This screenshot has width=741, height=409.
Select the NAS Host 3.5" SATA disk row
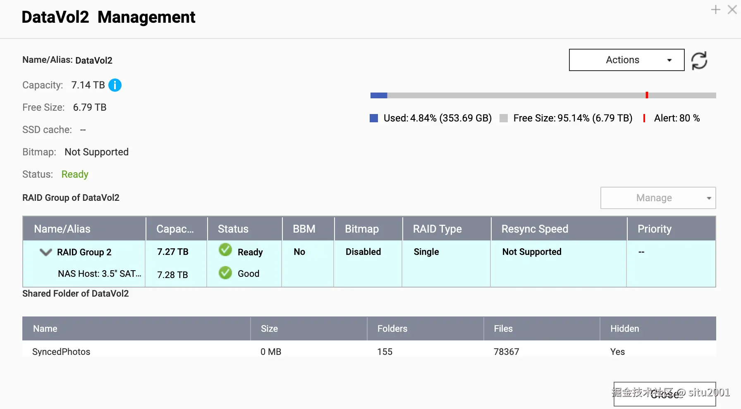99,273
